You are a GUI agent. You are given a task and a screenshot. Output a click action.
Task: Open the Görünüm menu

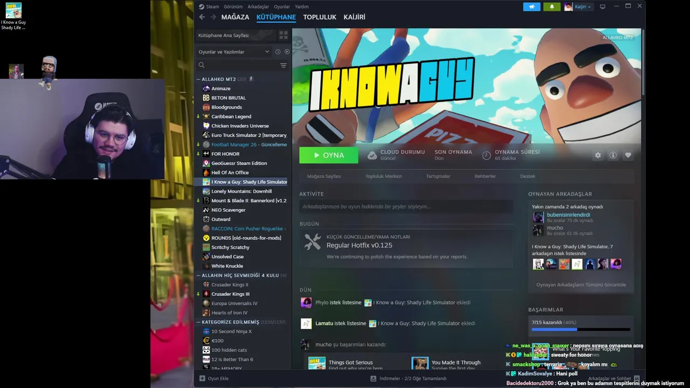tap(233, 6)
